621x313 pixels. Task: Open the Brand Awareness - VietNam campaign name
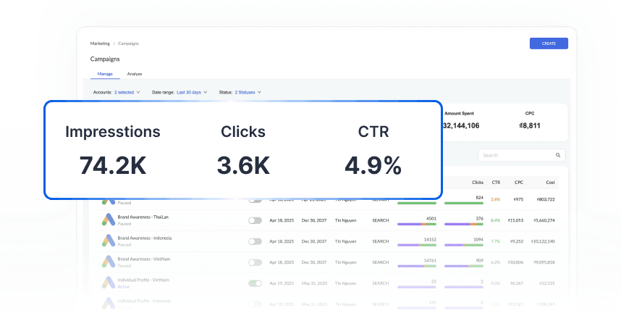pyautogui.click(x=144, y=259)
